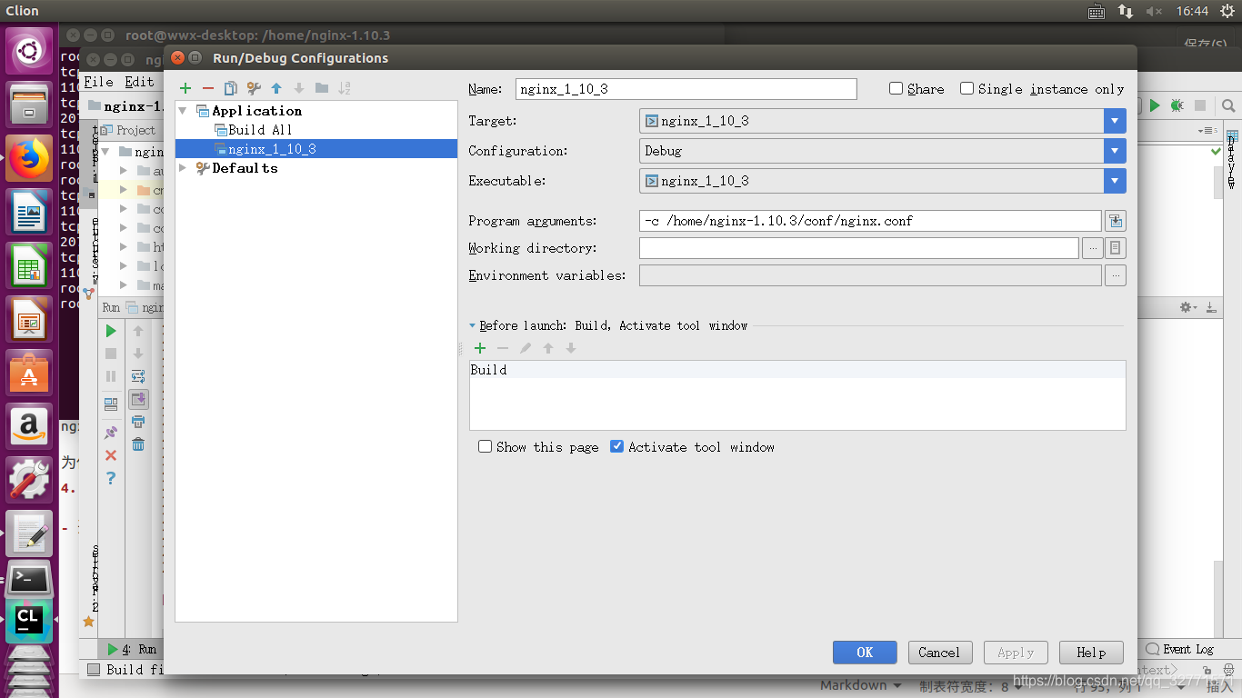
Task: Open help question mark in Run panel
Action: (111, 478)
